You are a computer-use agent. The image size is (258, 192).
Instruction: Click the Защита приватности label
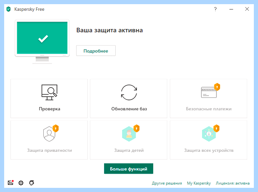[50, 151]
